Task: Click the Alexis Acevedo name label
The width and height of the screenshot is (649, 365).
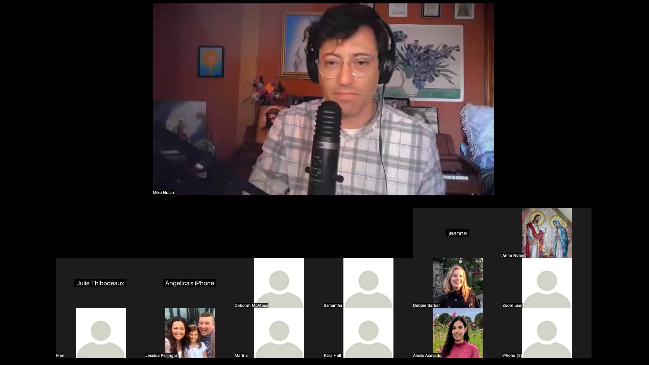Action: (427, 356)
